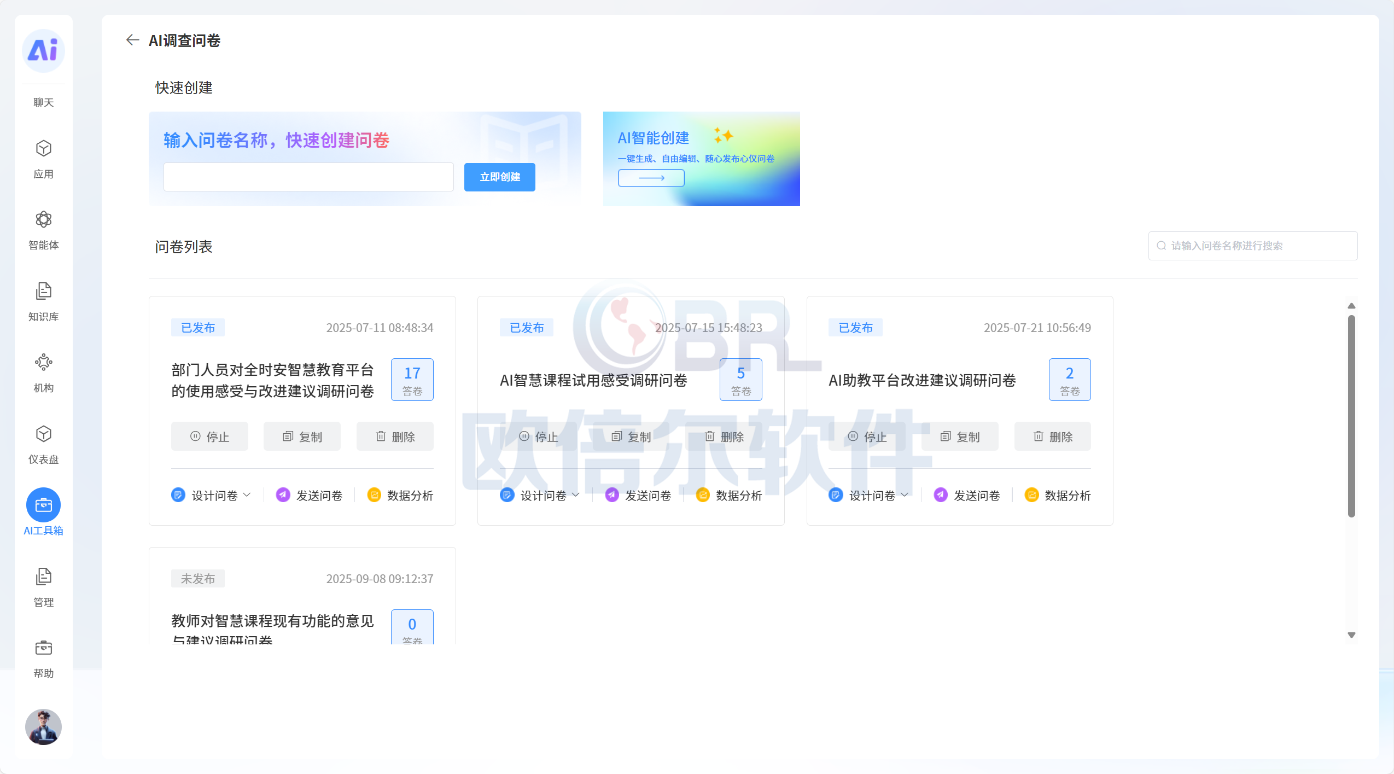The width and height of the screenshot is (1394, 774).
Task: Open 聊天 in the sidebar menu
Action: tap(43, 102)
